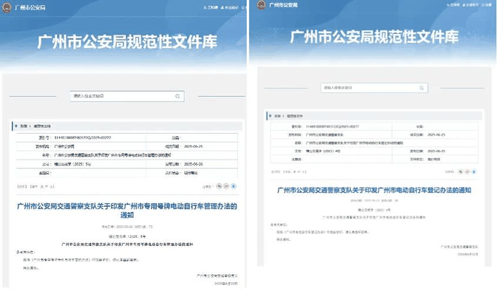Click the index number value in left table
The image size is (497, 294).
(x=82, y=137)
